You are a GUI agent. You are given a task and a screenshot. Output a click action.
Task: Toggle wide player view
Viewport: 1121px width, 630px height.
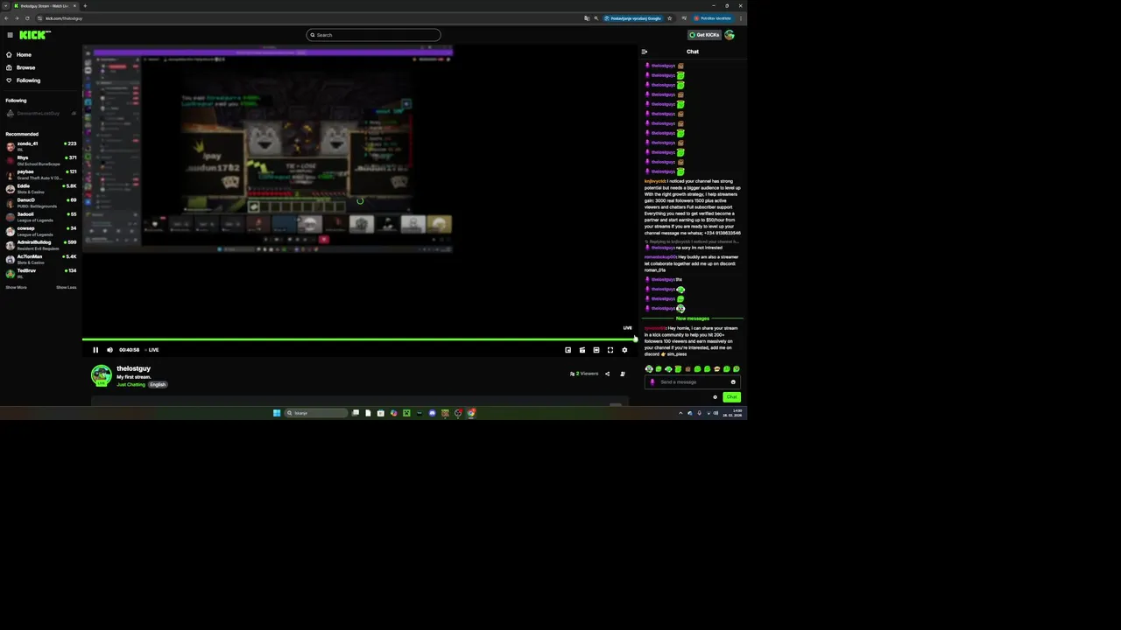tap(596, 350)
